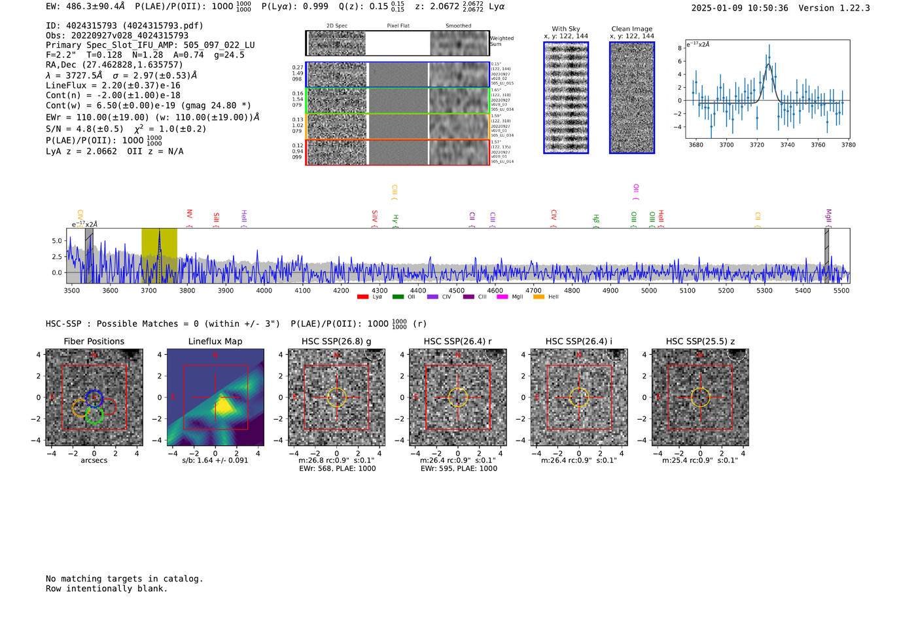
Task: Open the Clean Image cutout
Action: (632, 98)
